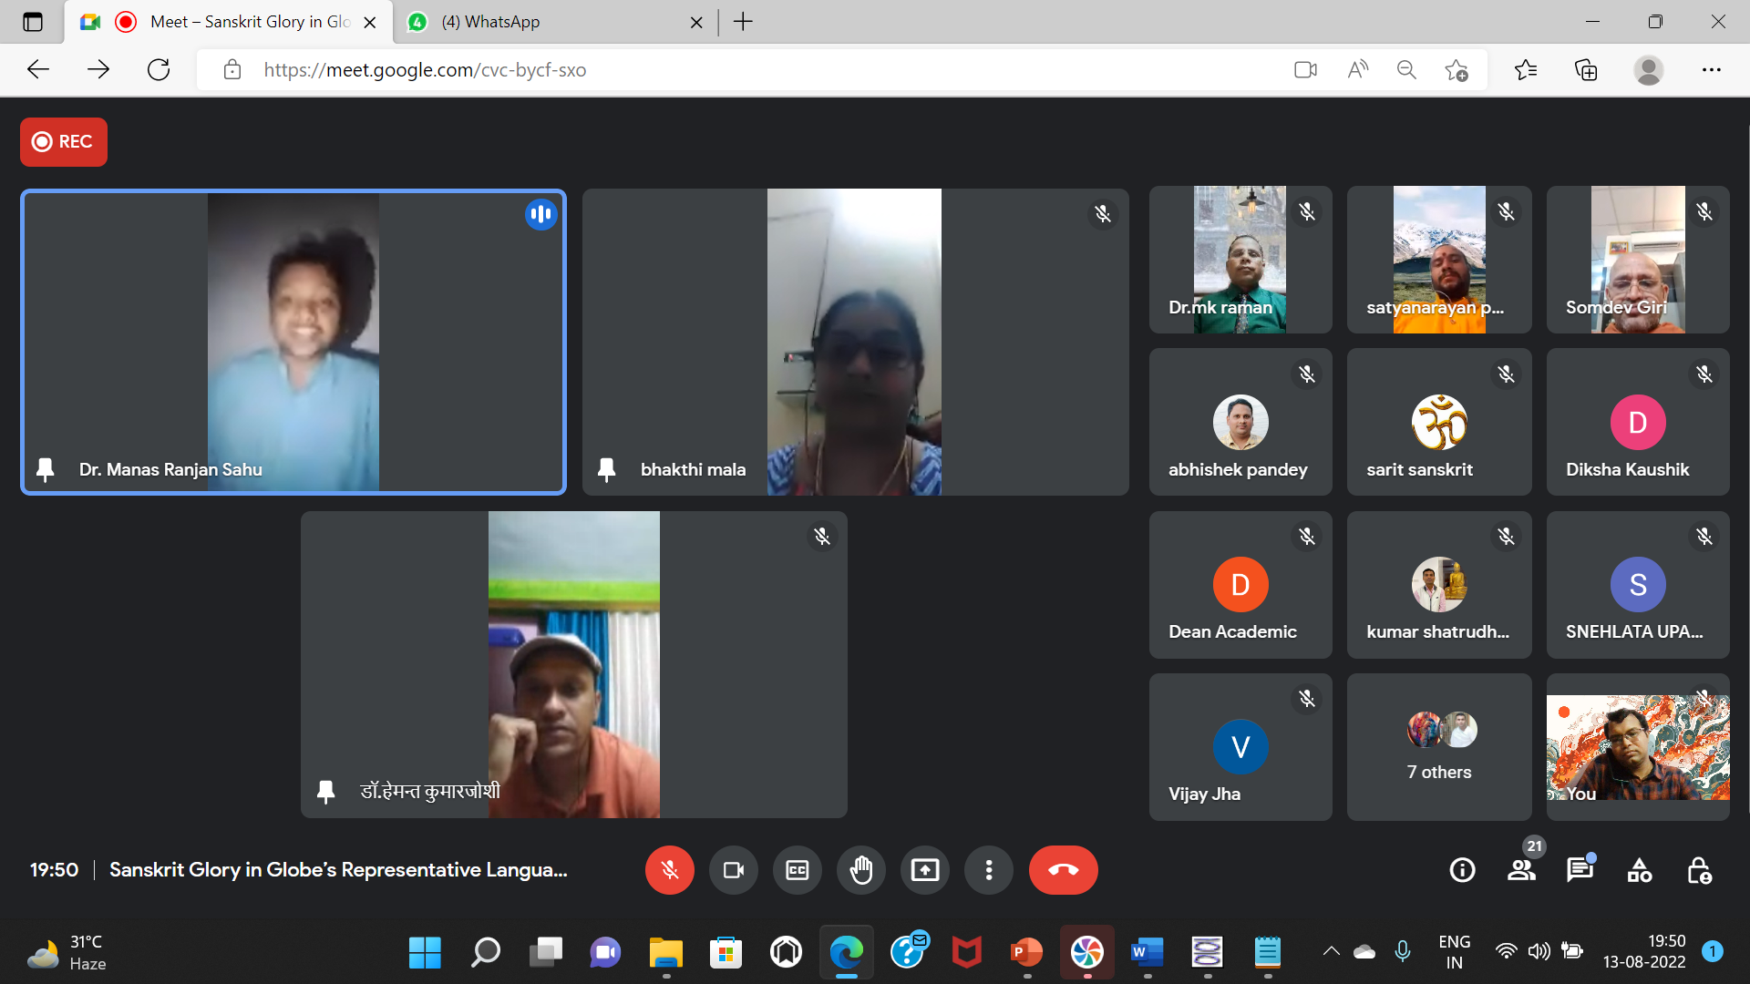Show everyone participants panel
The height and width of the screenshot is (984, 1750).
(1520, 870)
